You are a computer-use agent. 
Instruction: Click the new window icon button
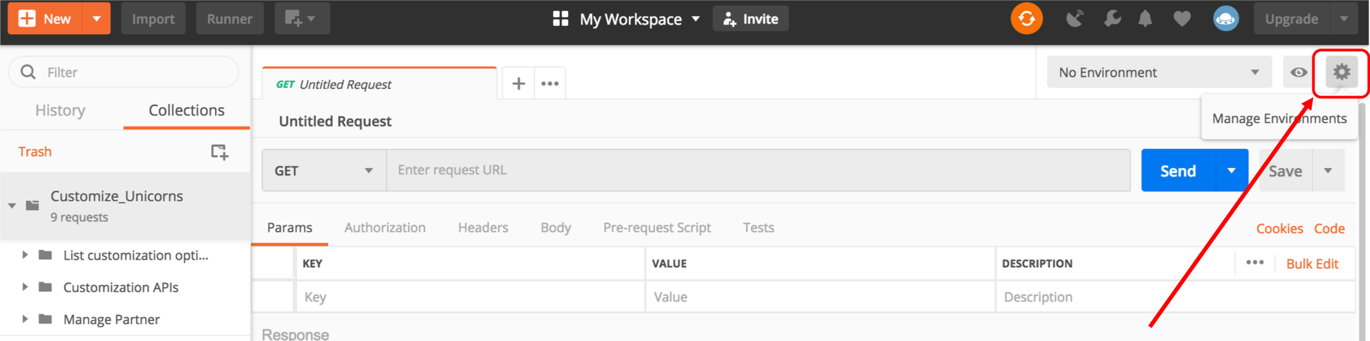(302, 18)
